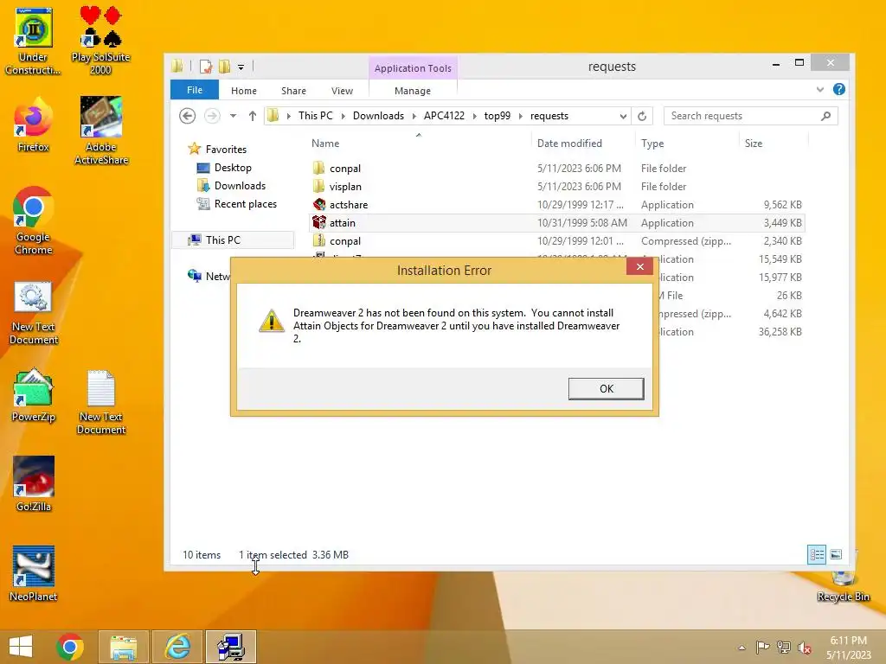Image resolution: width=886 pixels, height=664 pixels.
Task: Open PowerZip desktop shortcut
Action: 34,395
